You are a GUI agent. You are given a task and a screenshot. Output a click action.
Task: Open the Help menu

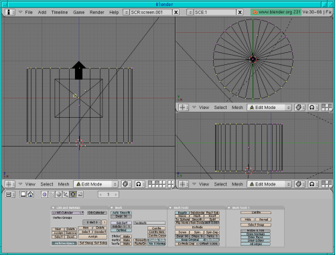pos(114,12)
